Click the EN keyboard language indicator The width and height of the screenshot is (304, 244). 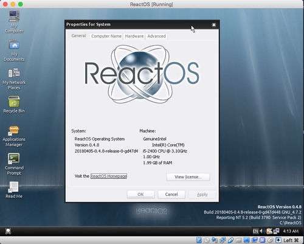255,231
